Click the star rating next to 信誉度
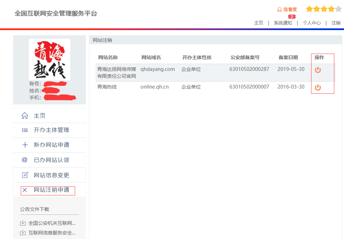 point(324,9)
